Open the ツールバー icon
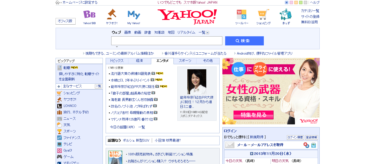 point(241,14)
